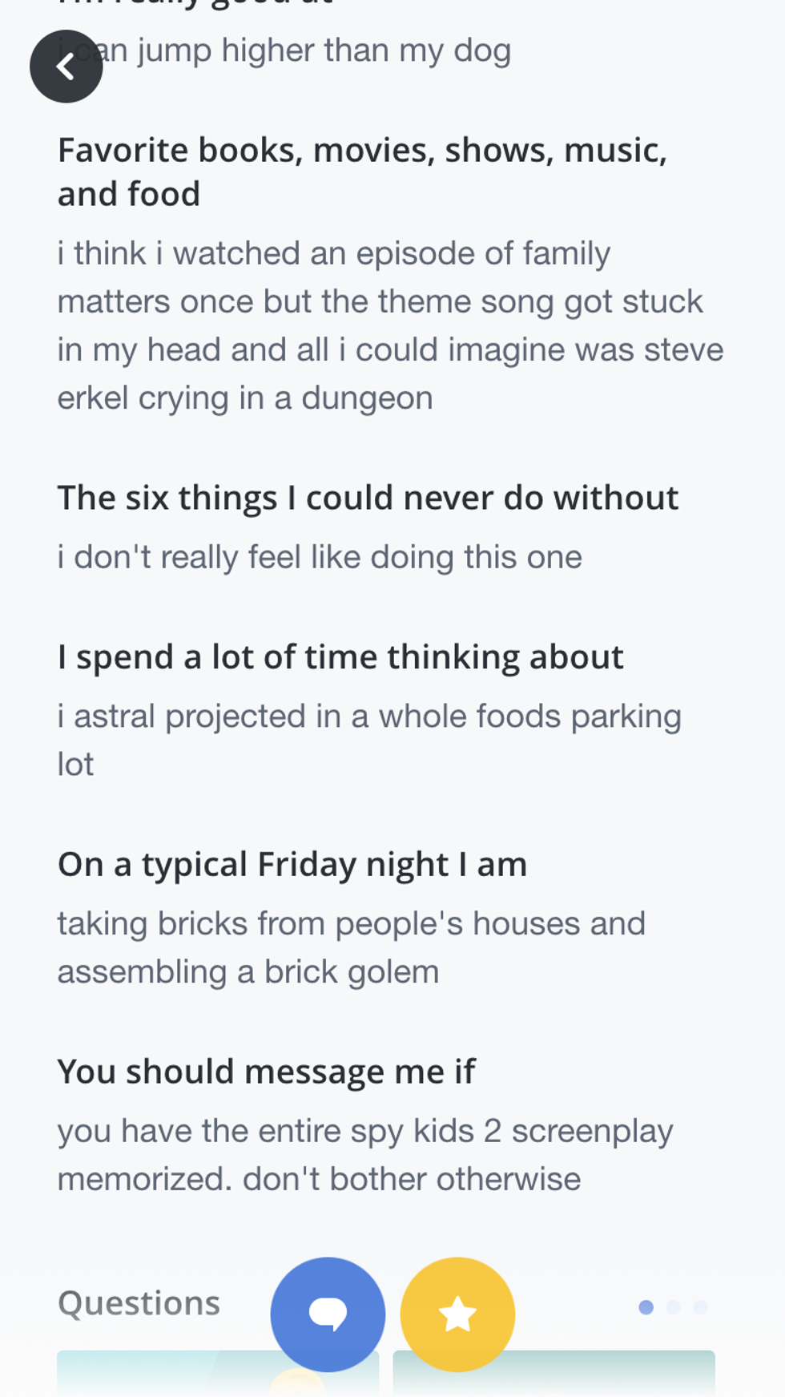Select the brick golem answer text
The height and width of the screenshot is (1397, 785).
pos(351,947)
